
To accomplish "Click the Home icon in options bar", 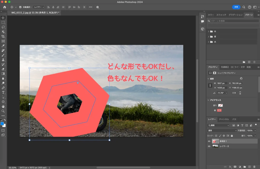I will 5,7.
